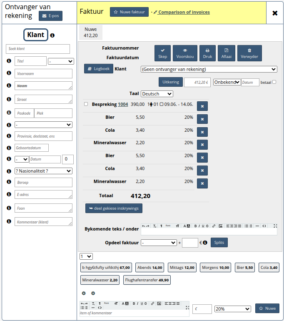This screenshot has height=321, width=284.
Task: Click the E-pos button
Action: click(50, 16)
